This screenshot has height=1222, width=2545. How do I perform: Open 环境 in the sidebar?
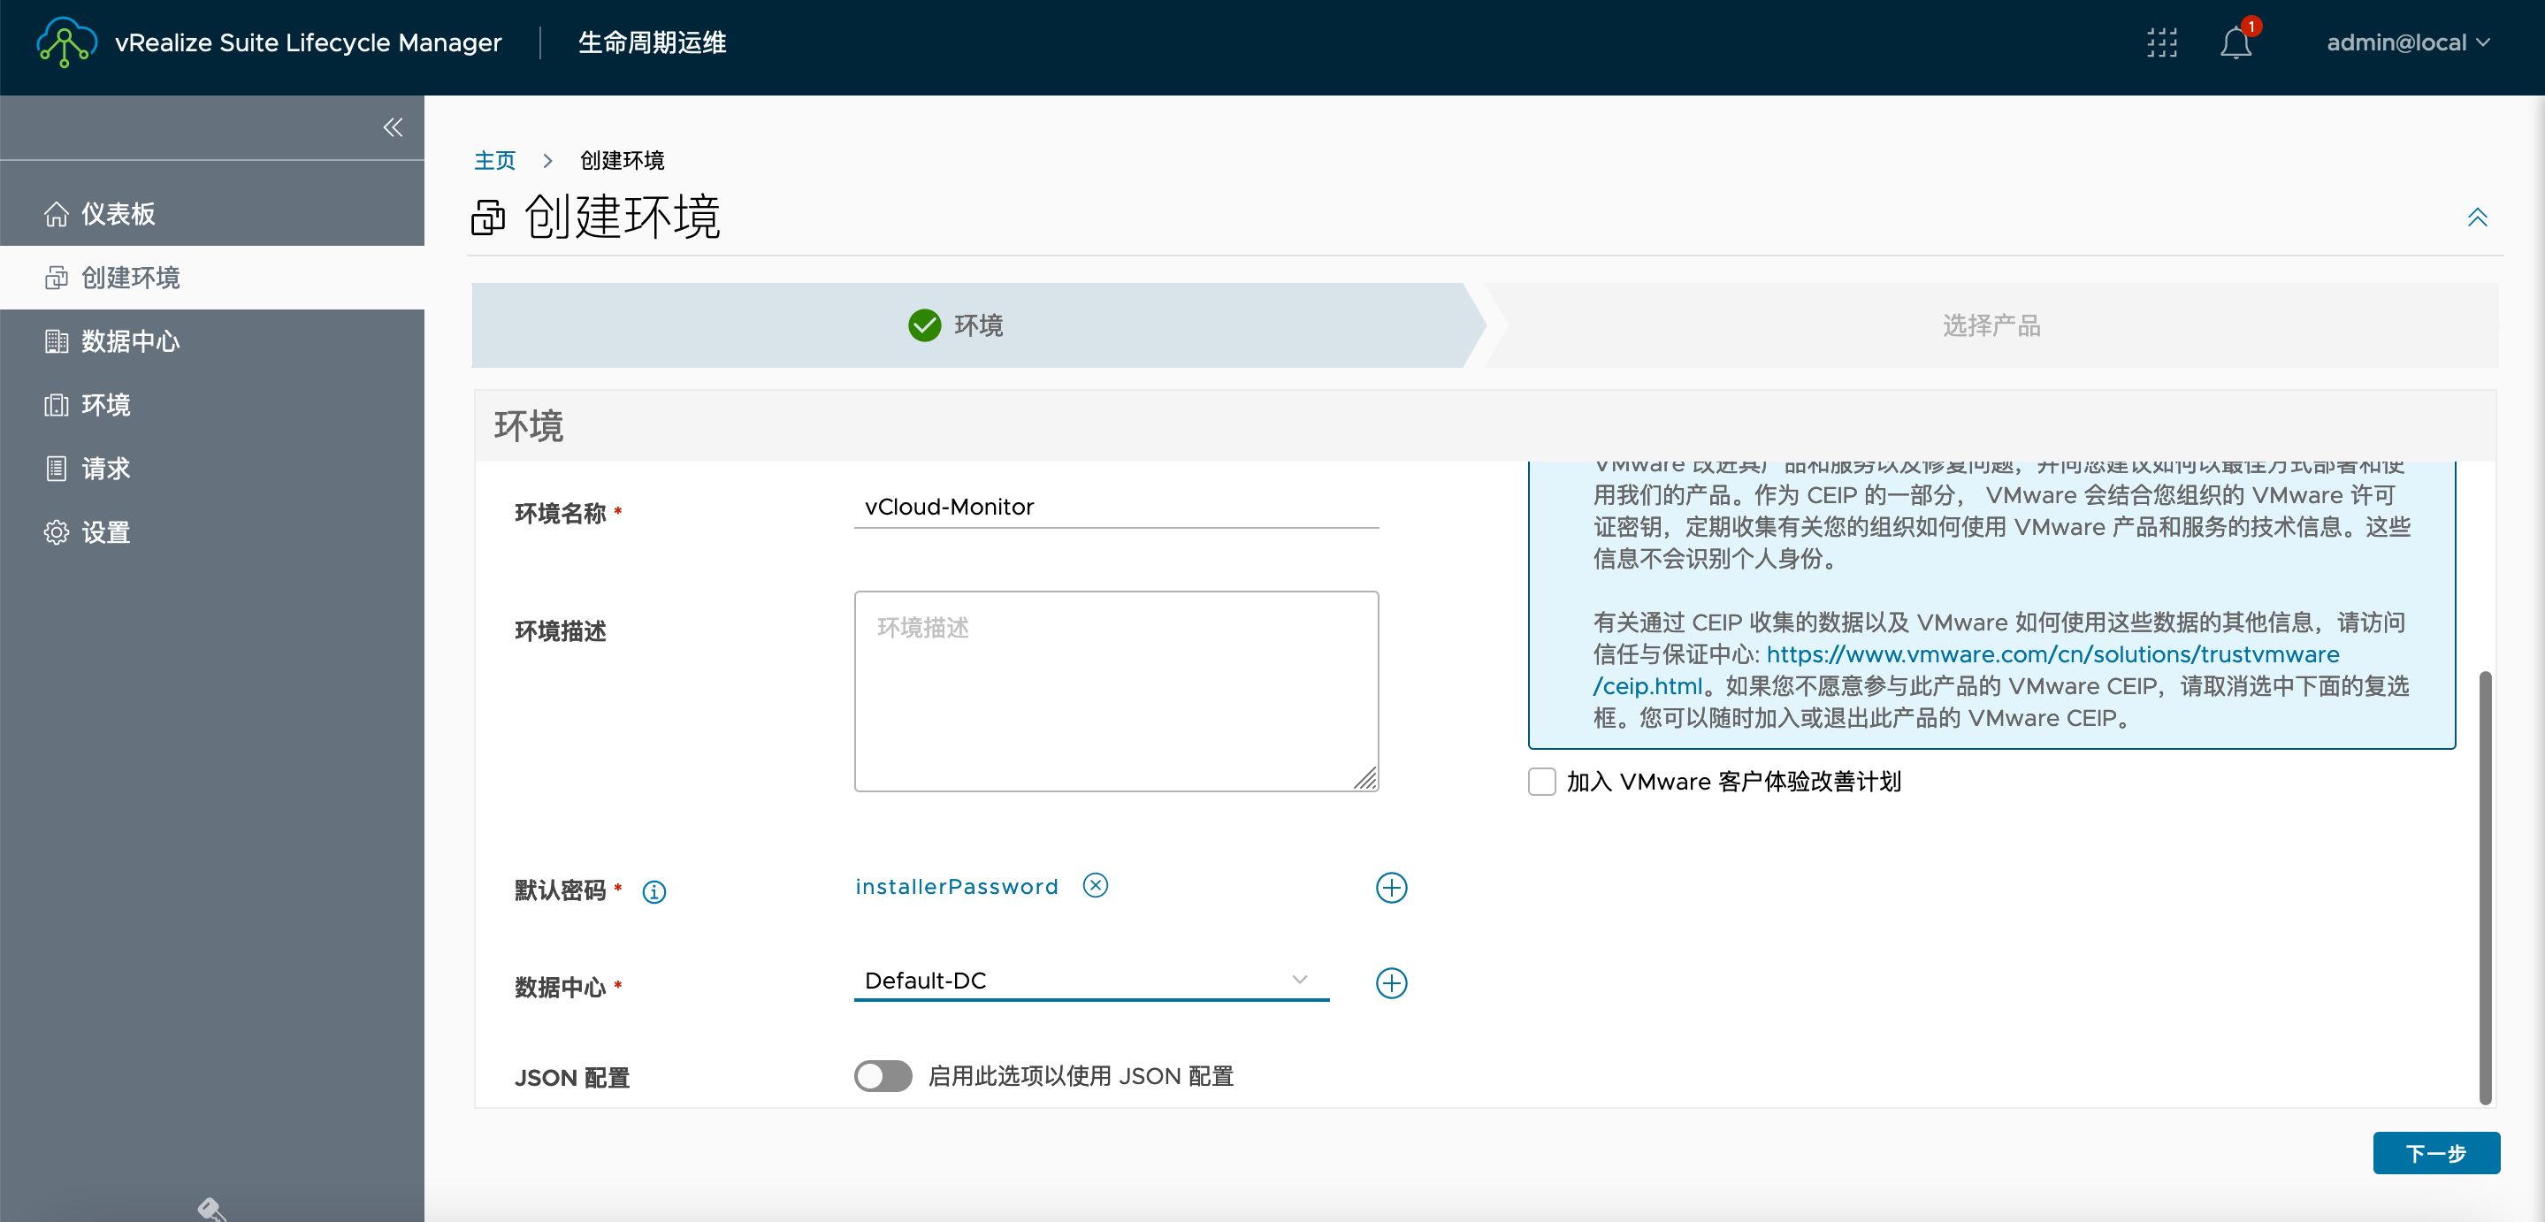click(212, 405)
